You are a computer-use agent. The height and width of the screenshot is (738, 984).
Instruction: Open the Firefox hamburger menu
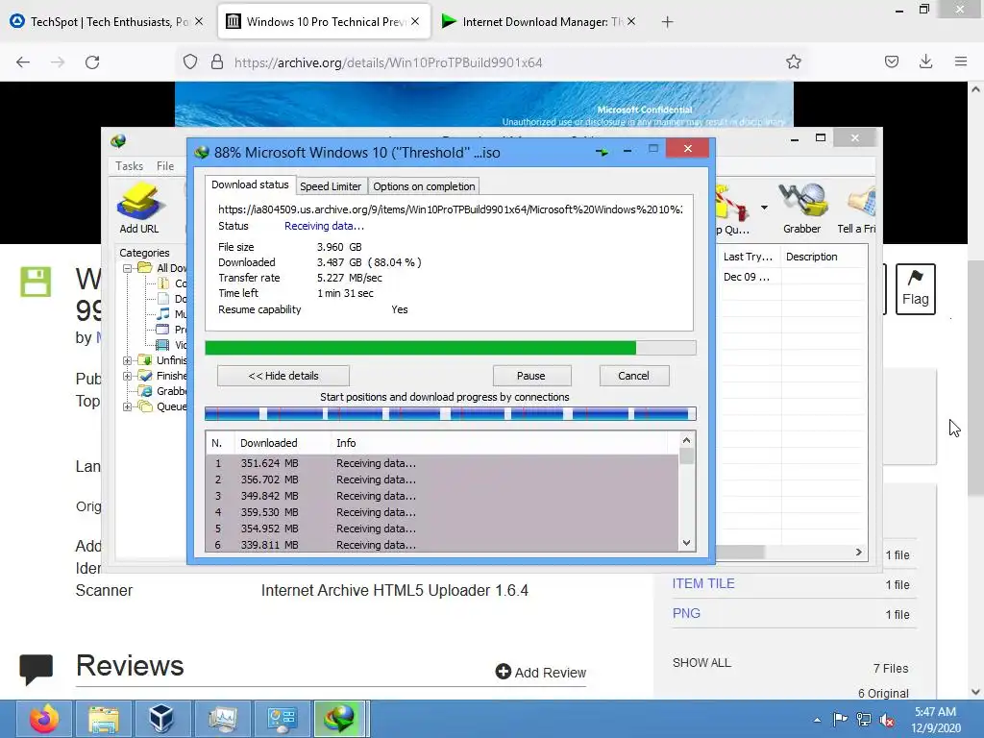click(x=960, y=61)
